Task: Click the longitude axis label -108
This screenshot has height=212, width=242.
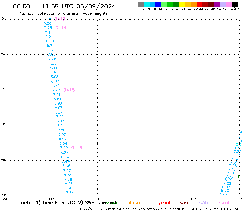Action: [192, 199]
